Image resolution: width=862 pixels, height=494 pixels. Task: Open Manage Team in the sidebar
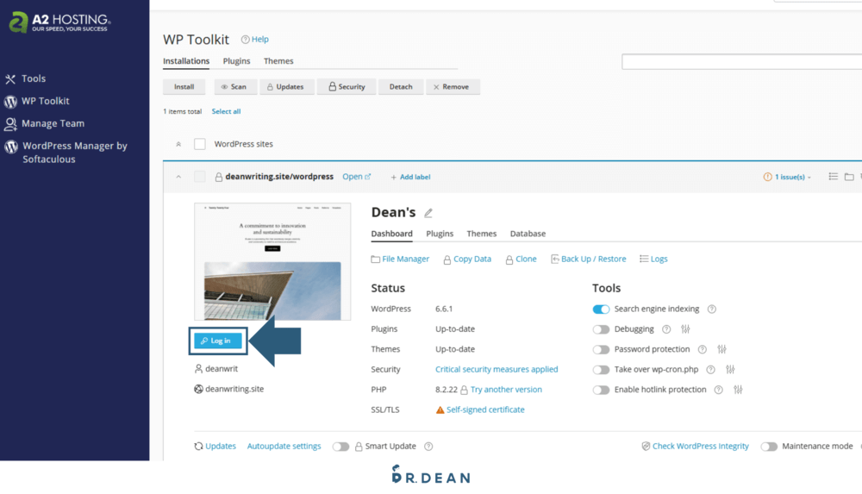pyautogui.click(x=45, y=124)
